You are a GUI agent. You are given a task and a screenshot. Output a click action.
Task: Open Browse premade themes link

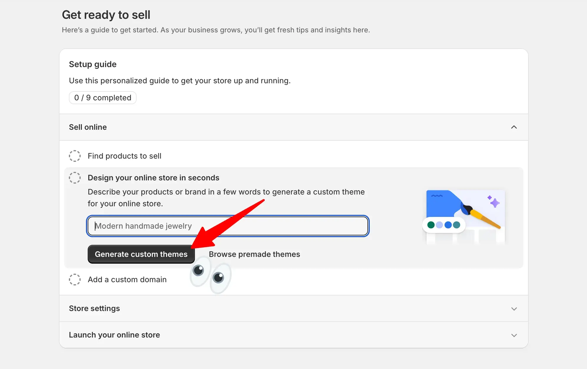click(254, 254)
